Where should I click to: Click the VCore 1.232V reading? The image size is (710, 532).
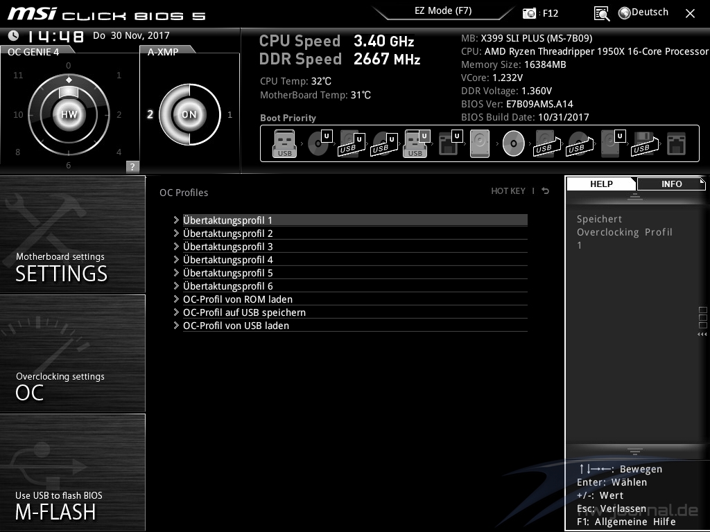(492, 78)
